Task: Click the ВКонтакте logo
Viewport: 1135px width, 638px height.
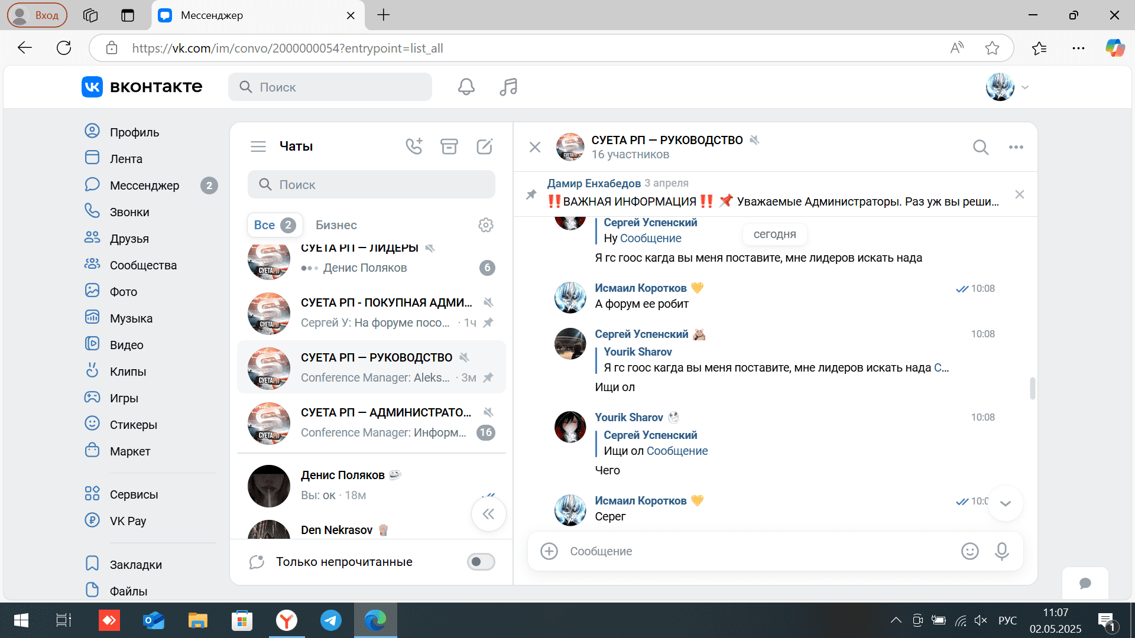Action: point(142,87)
